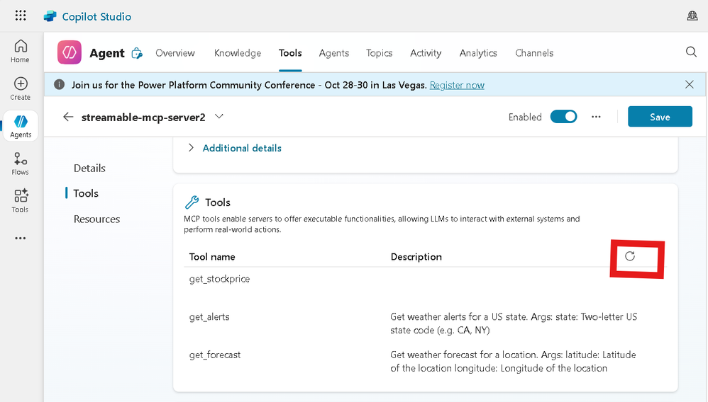The image size is (708, 402).
Task: Click the back arrow beside streamable-mcp-server2
Action: [x=68, y=117]
